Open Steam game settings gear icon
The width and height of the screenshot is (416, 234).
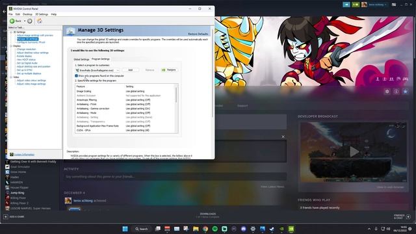(387, 92)
